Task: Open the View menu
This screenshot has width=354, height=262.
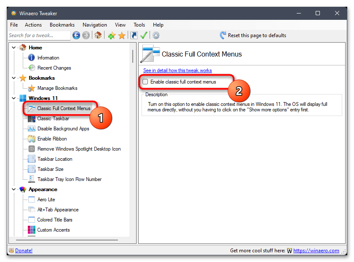Action: click(120, 24)
